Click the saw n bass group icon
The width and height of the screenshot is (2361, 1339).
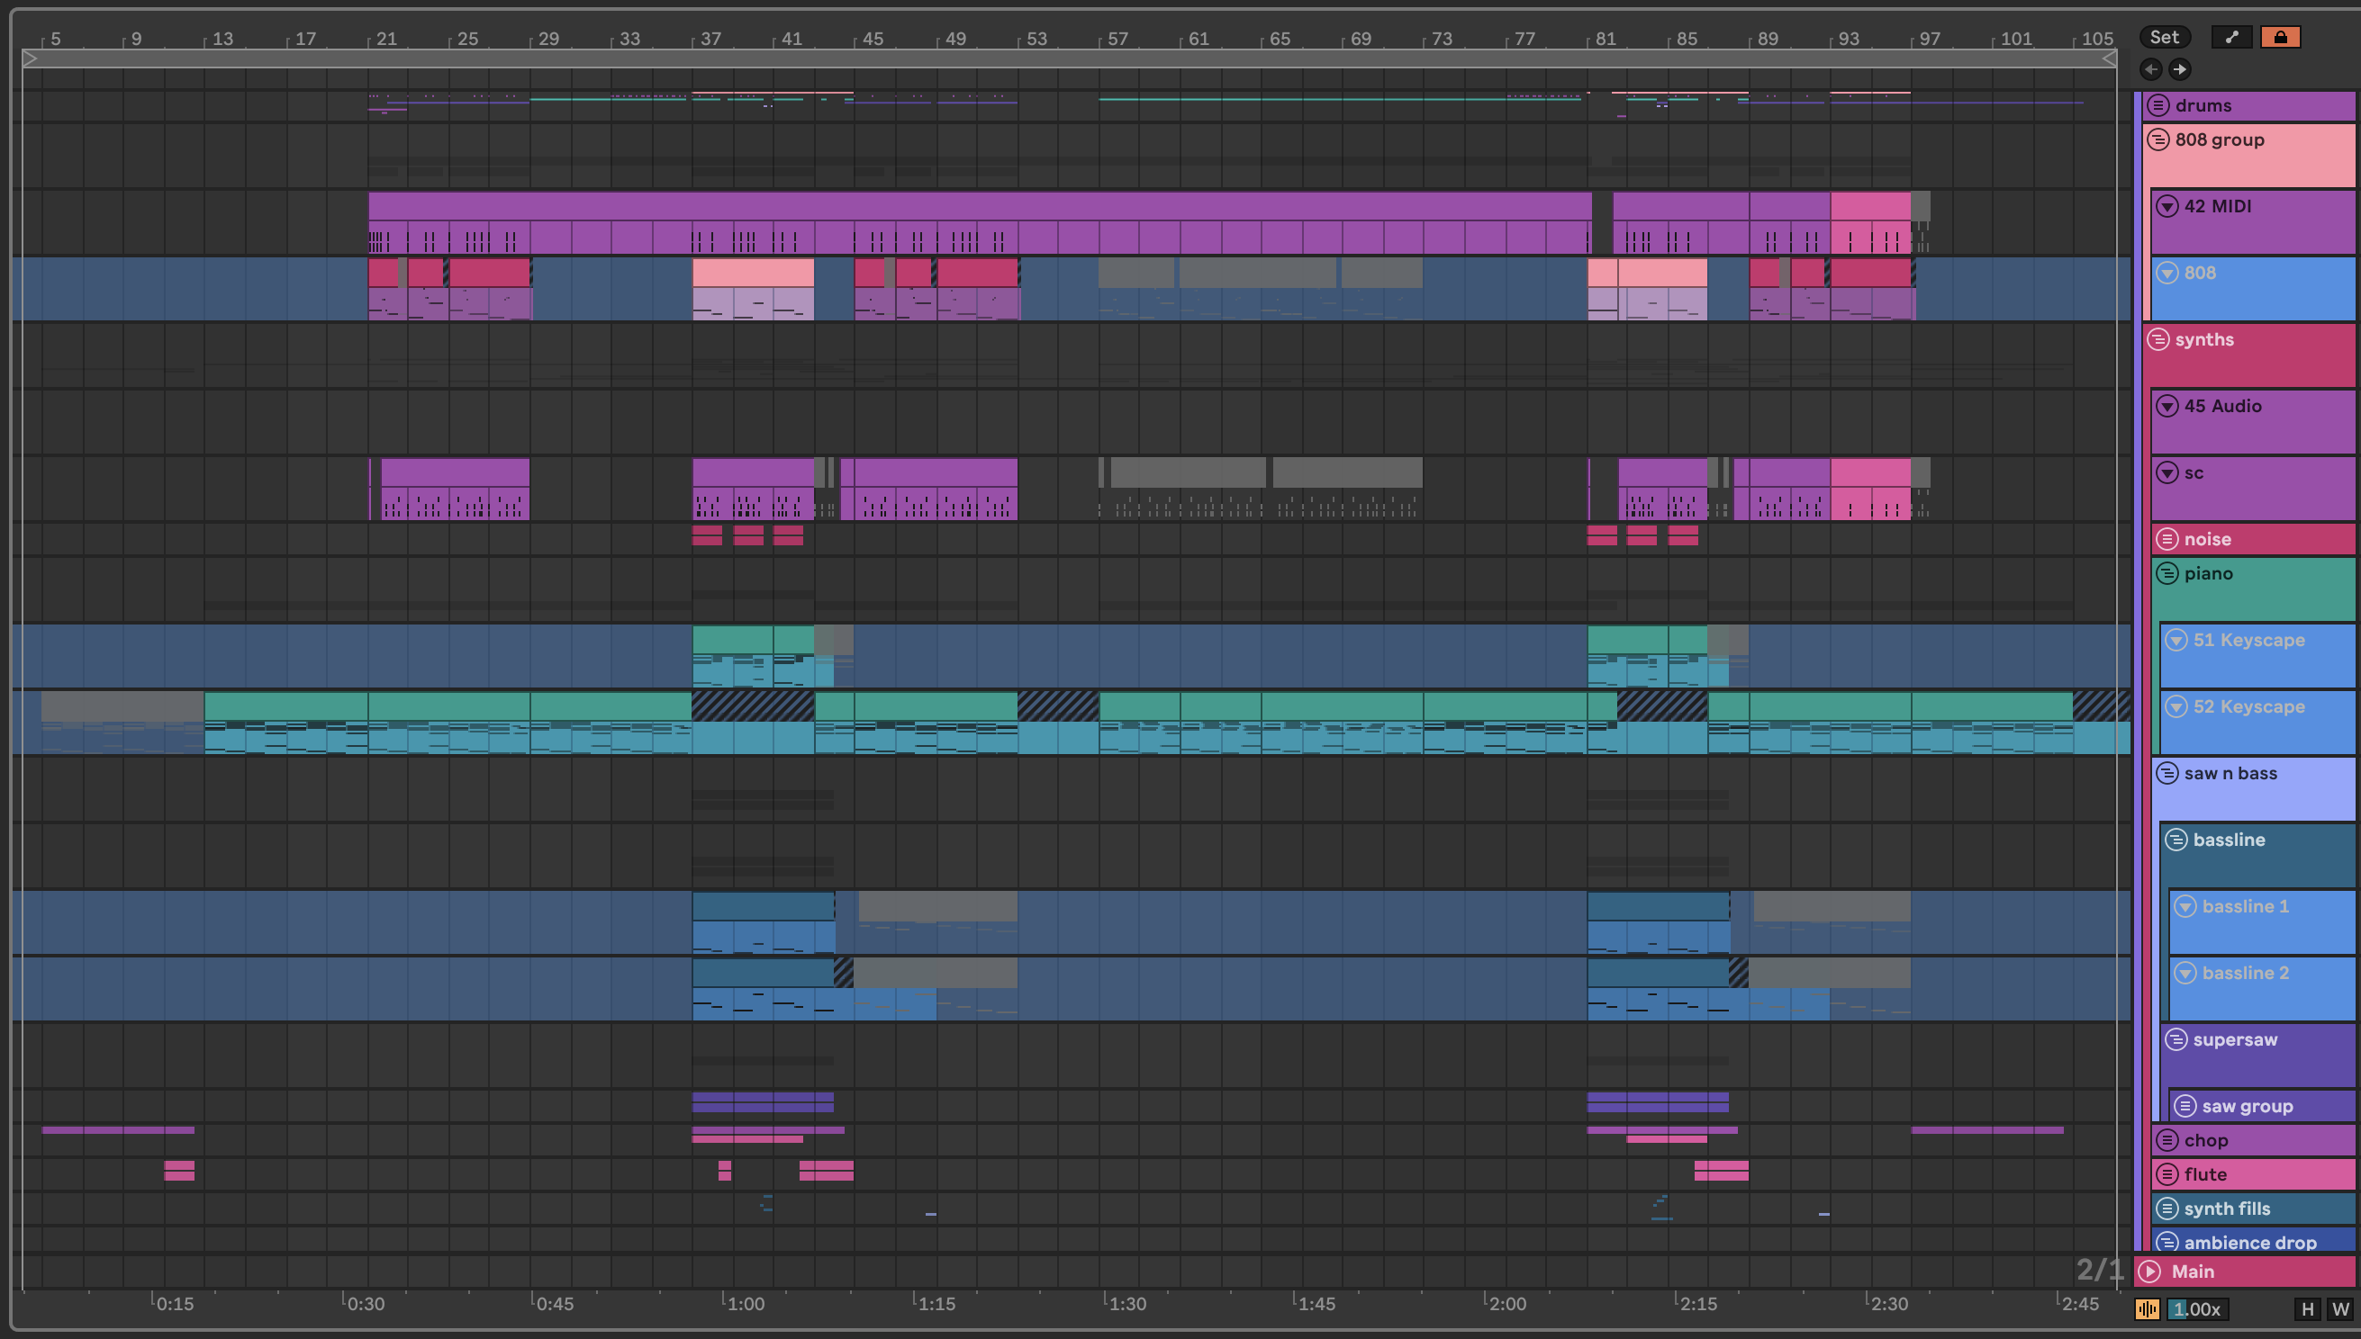click(x=2167, y=772)
